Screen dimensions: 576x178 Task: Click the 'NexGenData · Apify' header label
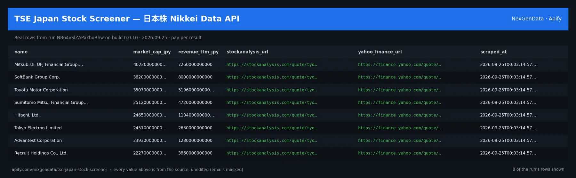point(536,19)
